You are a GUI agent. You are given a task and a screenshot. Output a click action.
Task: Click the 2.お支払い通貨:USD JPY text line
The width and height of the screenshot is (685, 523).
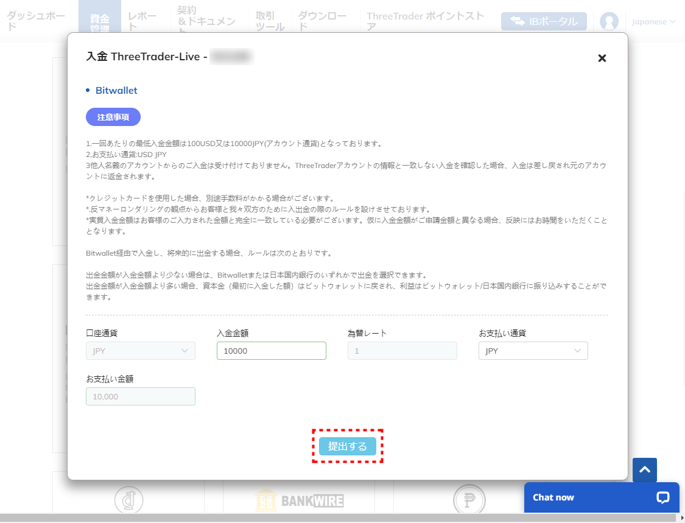point(126,154)
